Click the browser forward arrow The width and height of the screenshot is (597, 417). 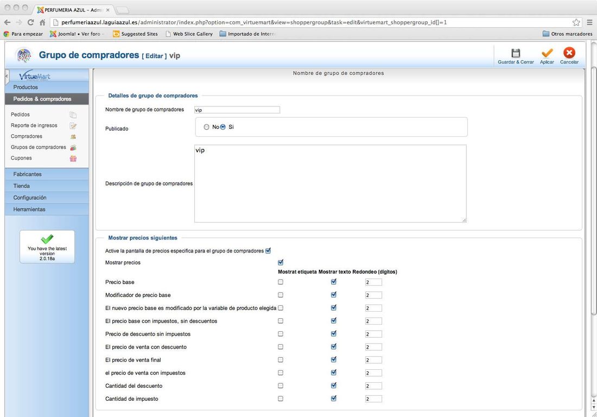pos(19,22)
